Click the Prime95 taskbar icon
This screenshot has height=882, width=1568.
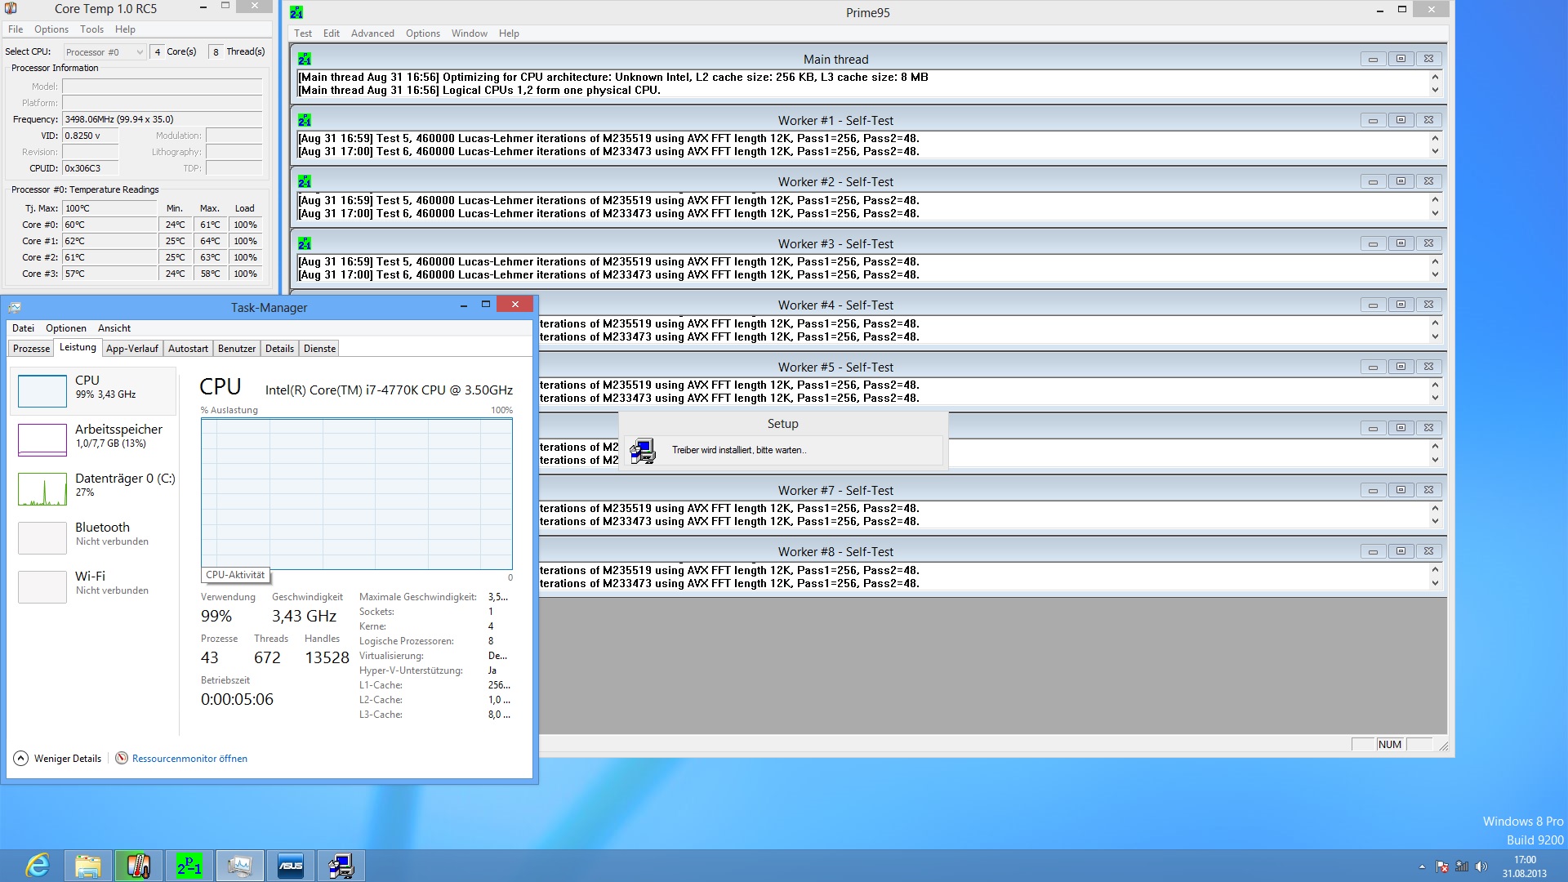coord(189,866)
